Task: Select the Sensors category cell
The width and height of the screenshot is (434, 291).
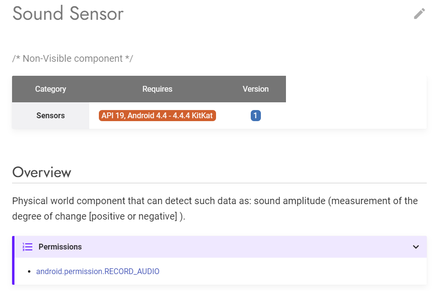Action: (x=50, y=115)
